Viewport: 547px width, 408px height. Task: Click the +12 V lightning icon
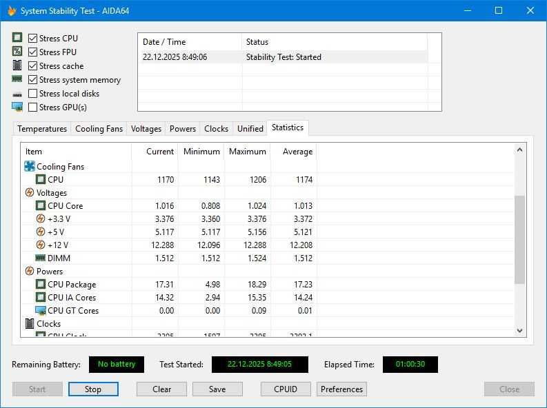(41, 245)
